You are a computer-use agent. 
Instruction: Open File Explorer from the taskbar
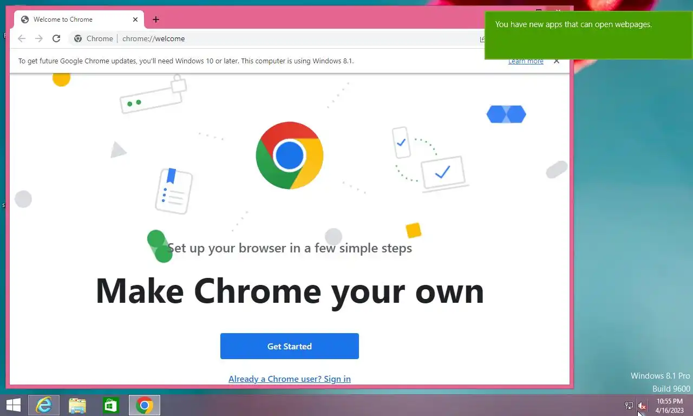pyautogui.click(x=77, y=405)
